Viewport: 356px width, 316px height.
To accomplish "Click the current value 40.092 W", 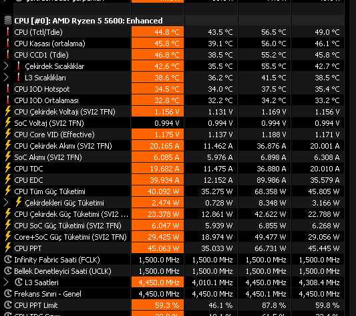I will (x=164, y=191).
